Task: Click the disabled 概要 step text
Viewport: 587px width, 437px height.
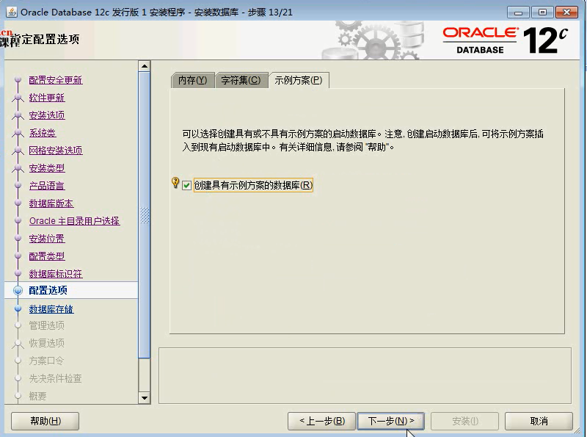Action: click(x=38, y=396)
